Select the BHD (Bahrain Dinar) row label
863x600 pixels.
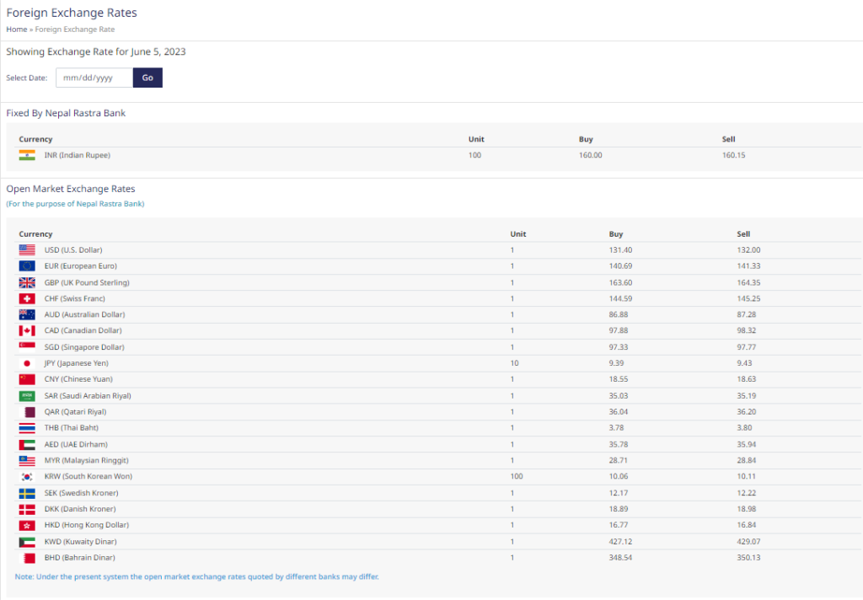pyautogui.click(x=79, y=558)
